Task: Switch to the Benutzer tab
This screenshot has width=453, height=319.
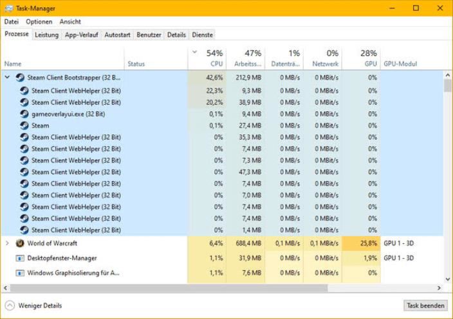Action: (x=149, y=35)
